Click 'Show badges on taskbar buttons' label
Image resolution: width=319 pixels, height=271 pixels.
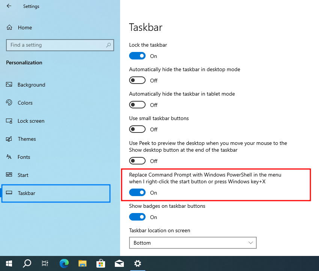point(167,206)
